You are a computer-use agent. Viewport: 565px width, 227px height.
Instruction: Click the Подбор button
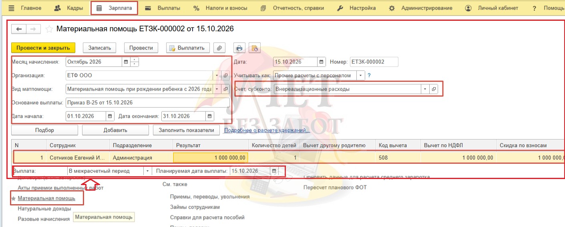[44, 130]
